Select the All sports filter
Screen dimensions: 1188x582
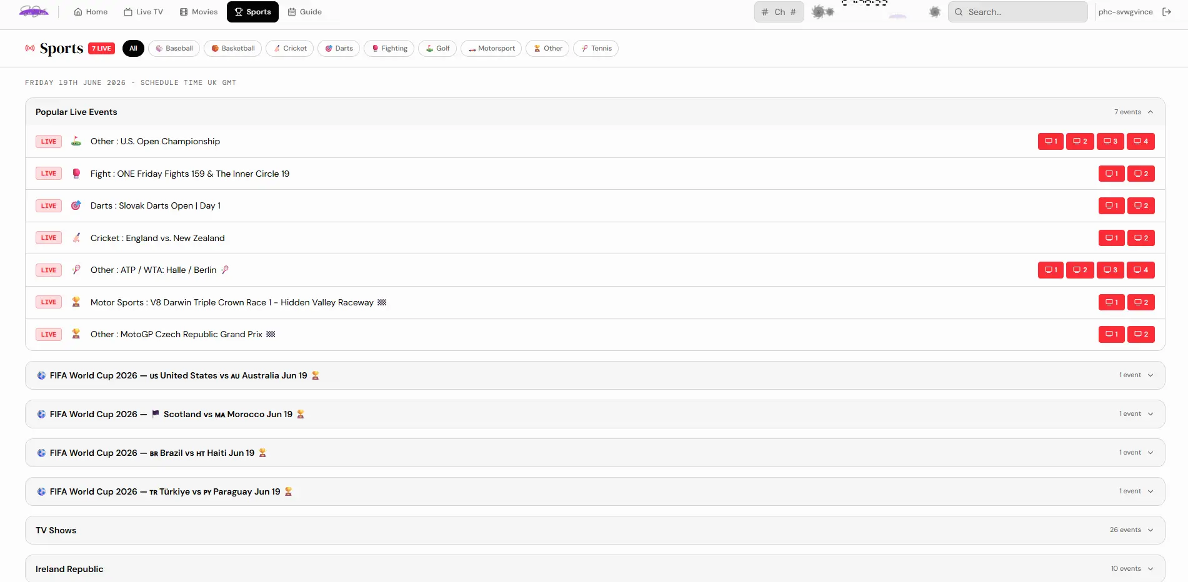[x=133, y=48]
